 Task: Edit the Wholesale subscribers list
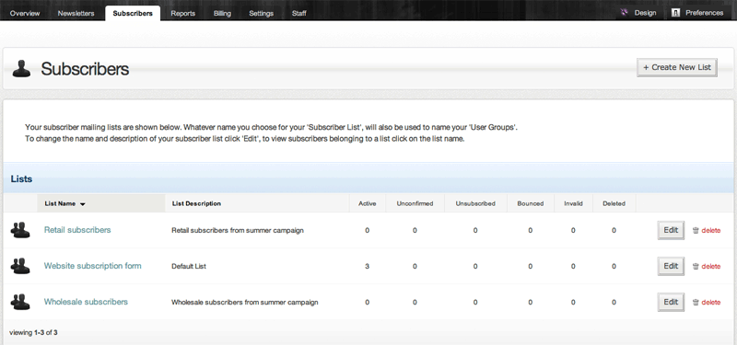tap(671, 302)
